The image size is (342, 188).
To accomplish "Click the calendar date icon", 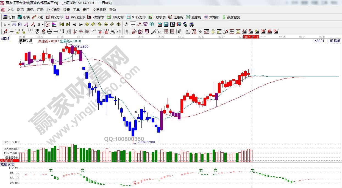I will coord(160,24).
